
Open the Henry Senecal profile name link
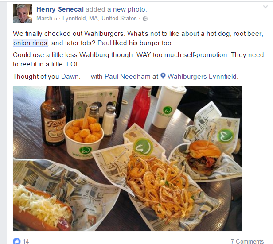tap(60, 9)
